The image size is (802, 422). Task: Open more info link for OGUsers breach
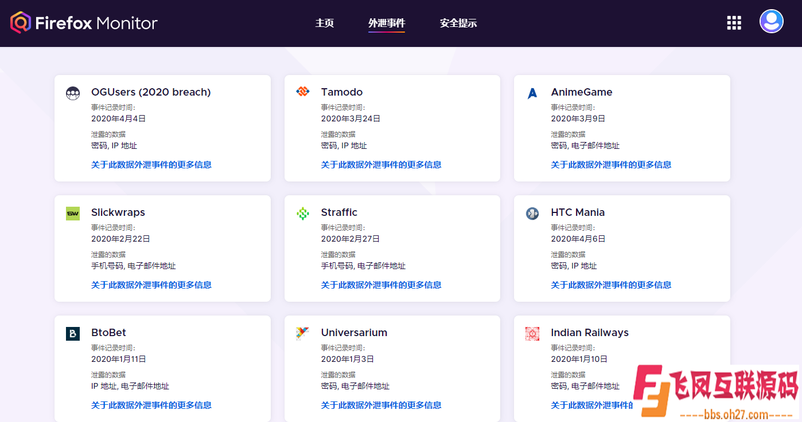click(151, 165)
